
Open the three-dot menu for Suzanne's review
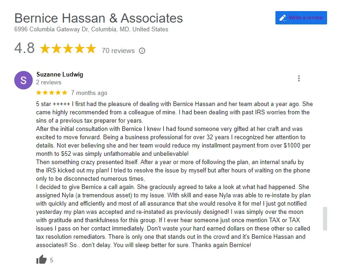click(299, 78)
